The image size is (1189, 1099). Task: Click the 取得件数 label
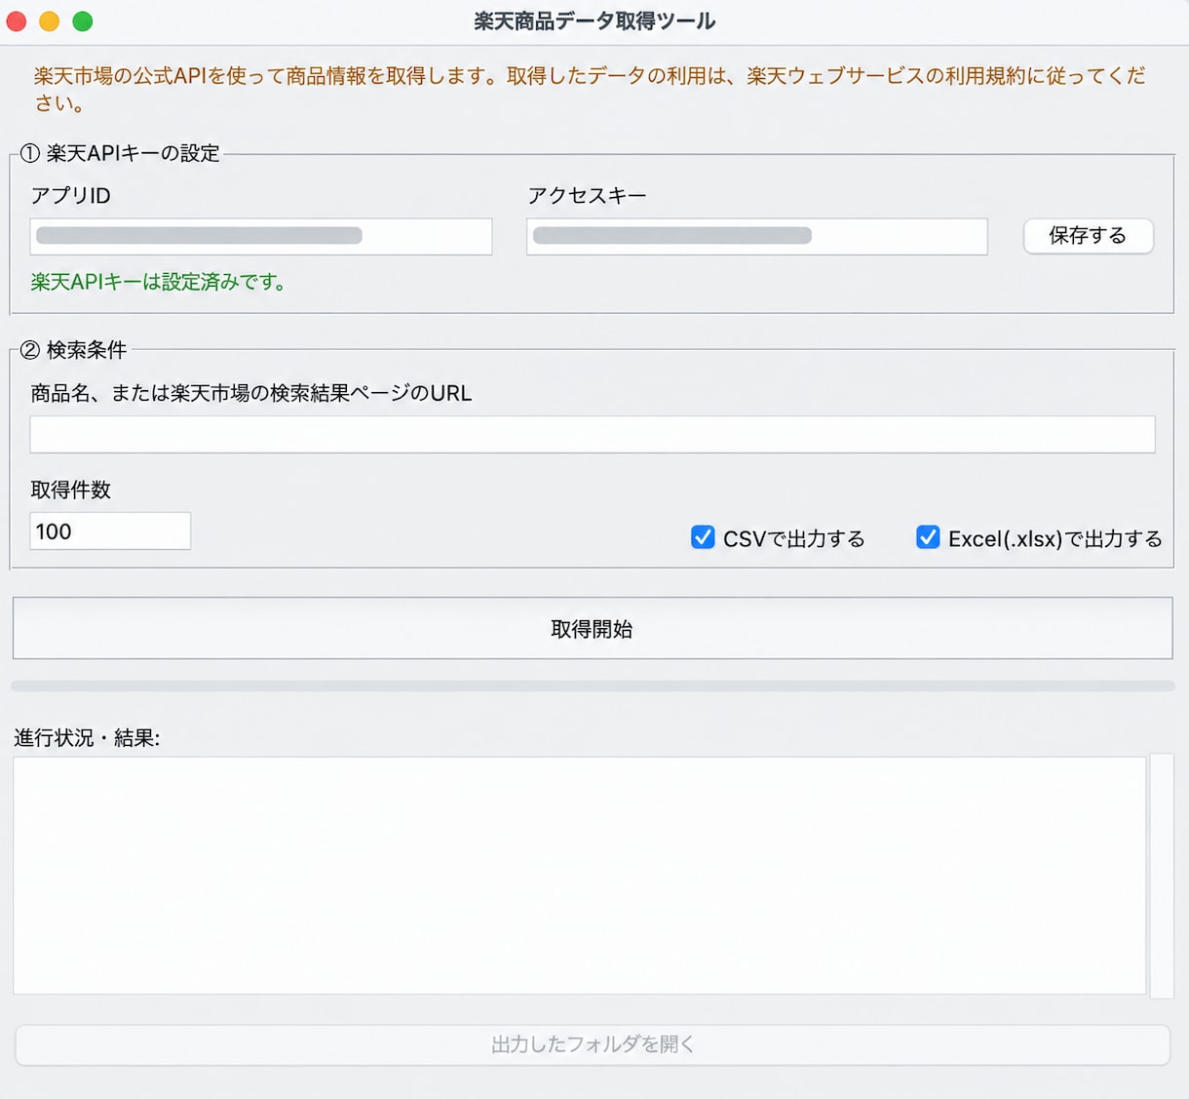(x=71, y=490)
